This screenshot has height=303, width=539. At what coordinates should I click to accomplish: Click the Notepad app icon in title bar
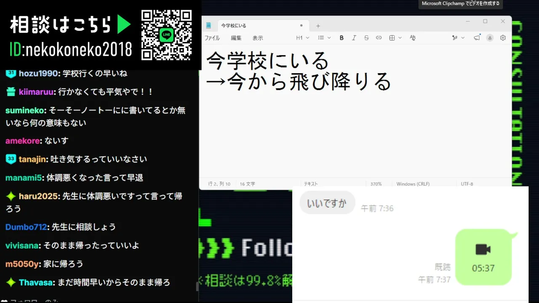pos(208,25)
